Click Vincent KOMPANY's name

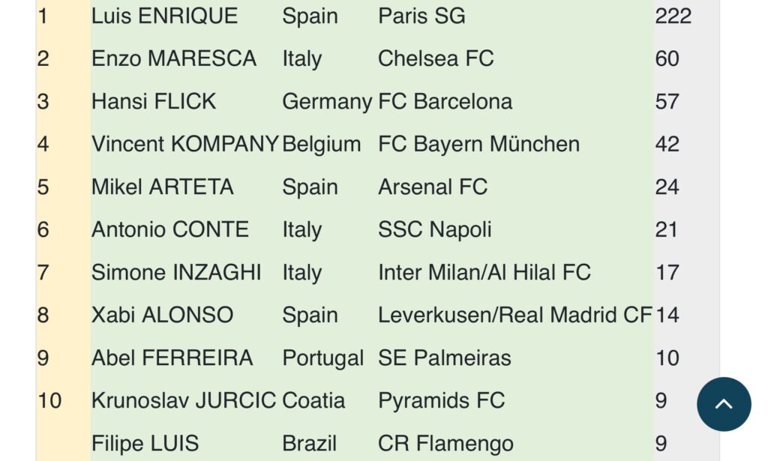[x=184, y=144]
